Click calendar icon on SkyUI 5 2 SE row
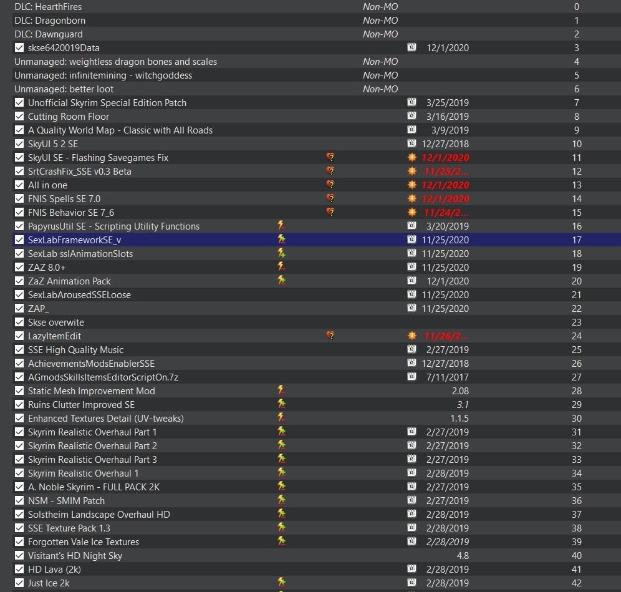Viewport: 621px width, 592px height. point(412,143)
